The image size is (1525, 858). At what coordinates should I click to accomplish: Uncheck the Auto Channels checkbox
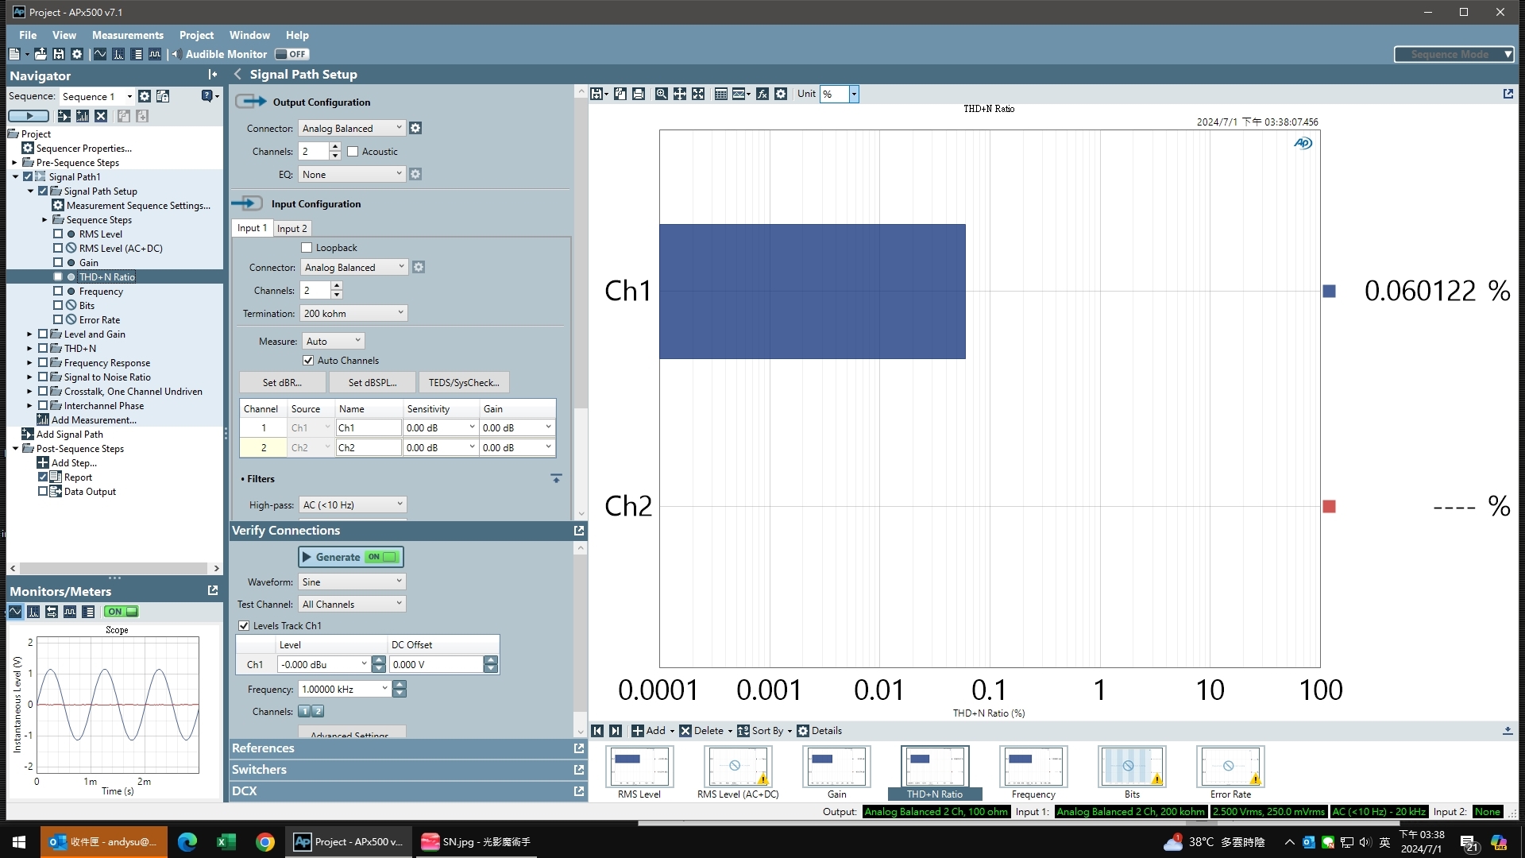308,361
